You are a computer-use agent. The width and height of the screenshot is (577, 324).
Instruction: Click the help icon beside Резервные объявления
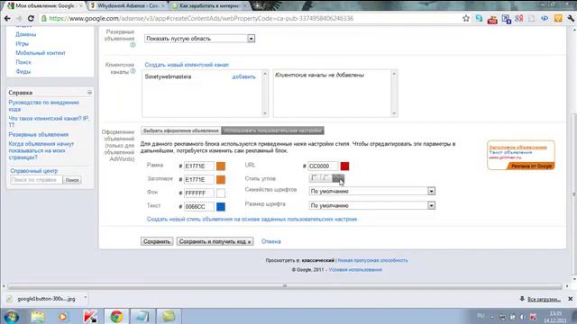[133, 45]
